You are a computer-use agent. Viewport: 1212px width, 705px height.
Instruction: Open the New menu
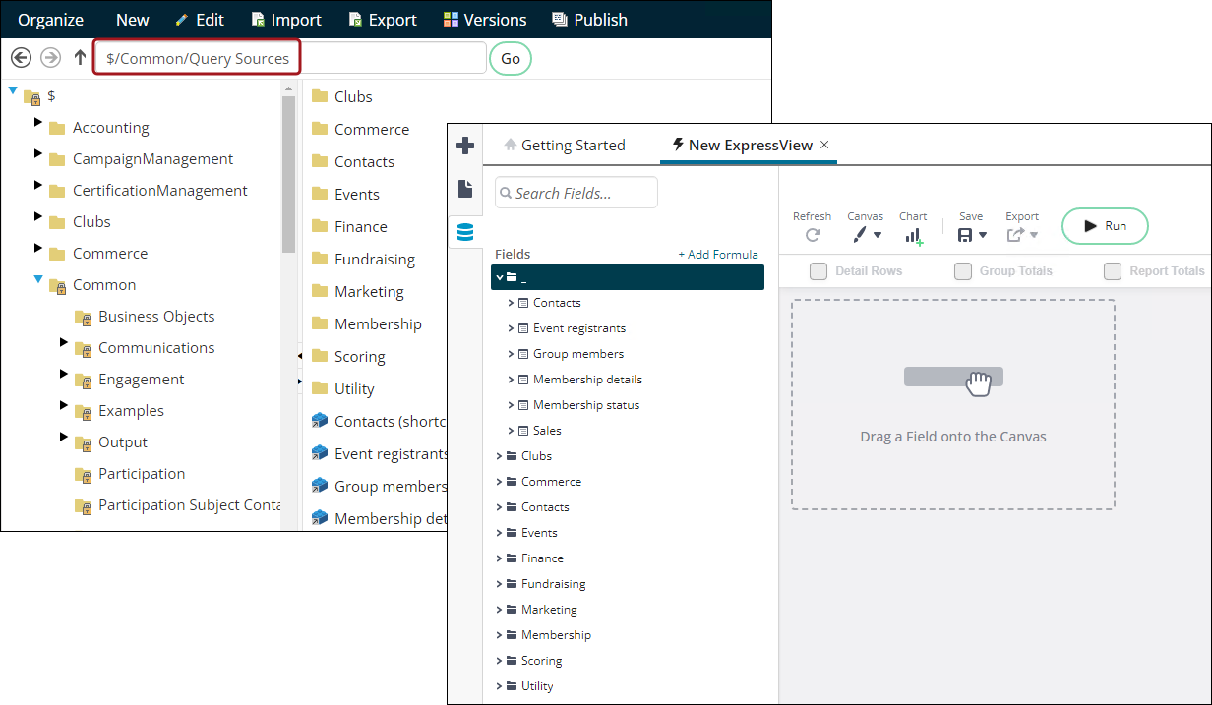click(133, 20)
